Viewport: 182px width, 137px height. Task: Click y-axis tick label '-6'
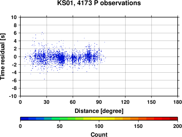pyautogui.click(x=14, y=80)
